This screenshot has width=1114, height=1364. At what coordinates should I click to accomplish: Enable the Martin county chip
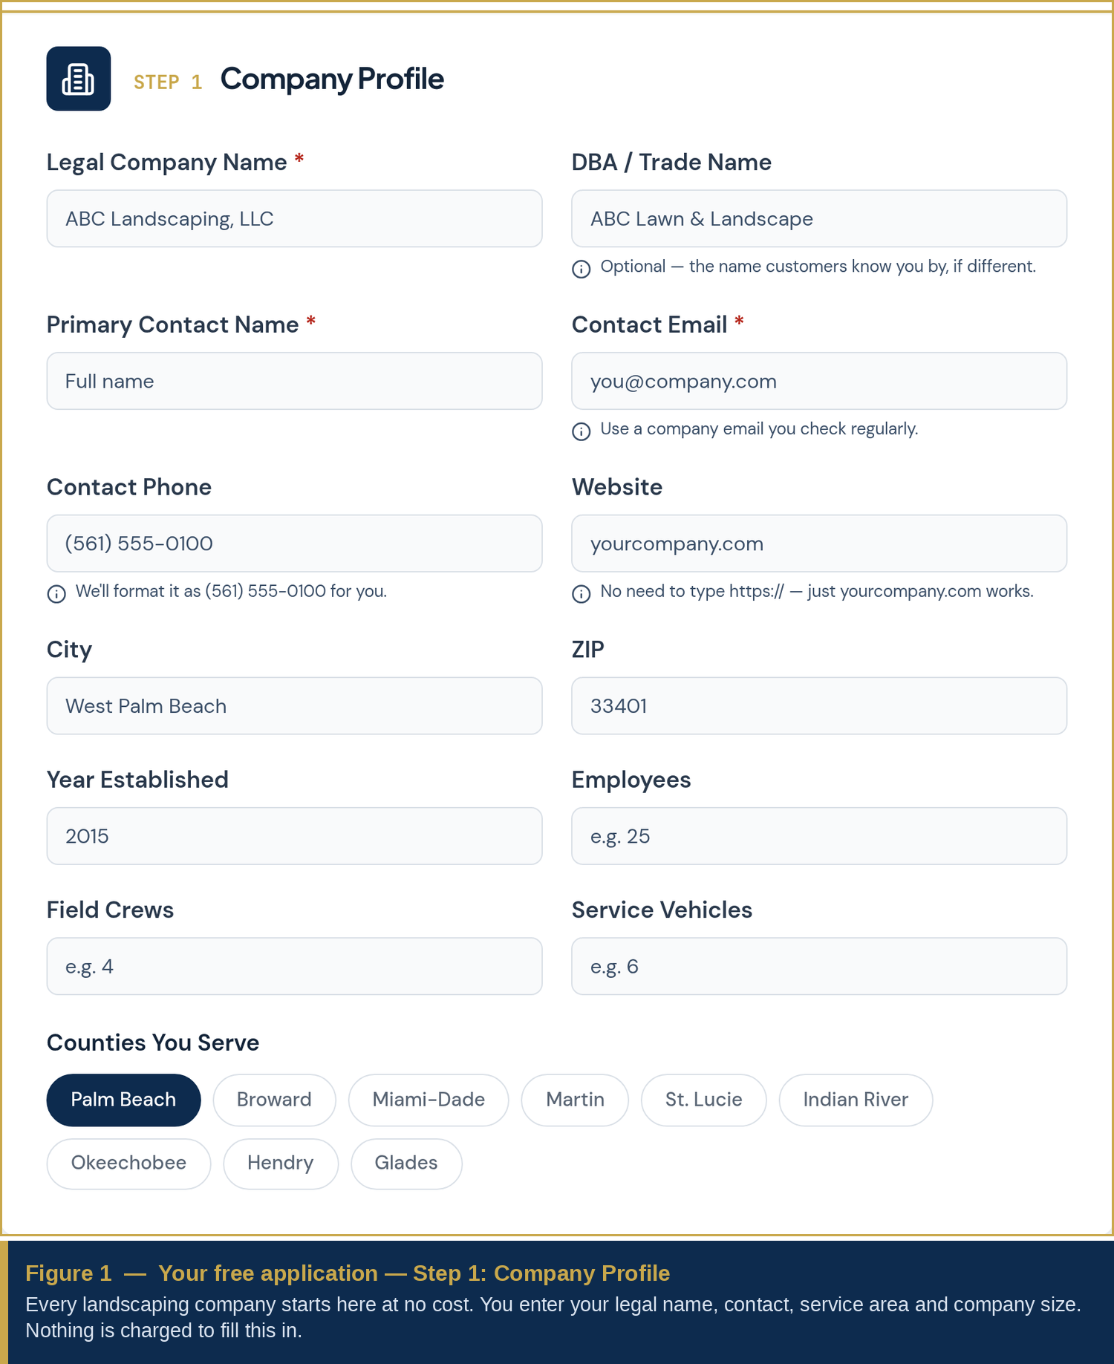click(575, 1100)
